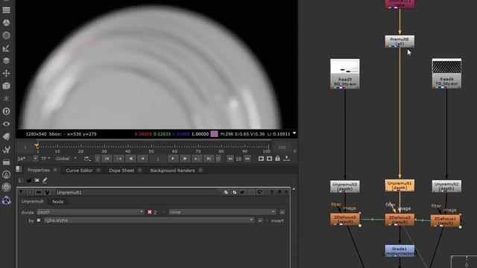Open the Transform nodes move icon
Image resolution: width=477 pixels, height=268 pixels.
(6, 73)
